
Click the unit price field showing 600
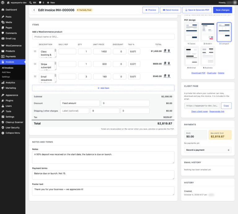[x=102, y=64]
